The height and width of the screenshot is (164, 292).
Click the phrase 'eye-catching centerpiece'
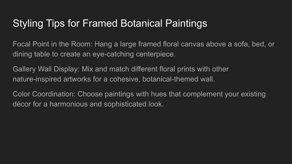[133, 54]
